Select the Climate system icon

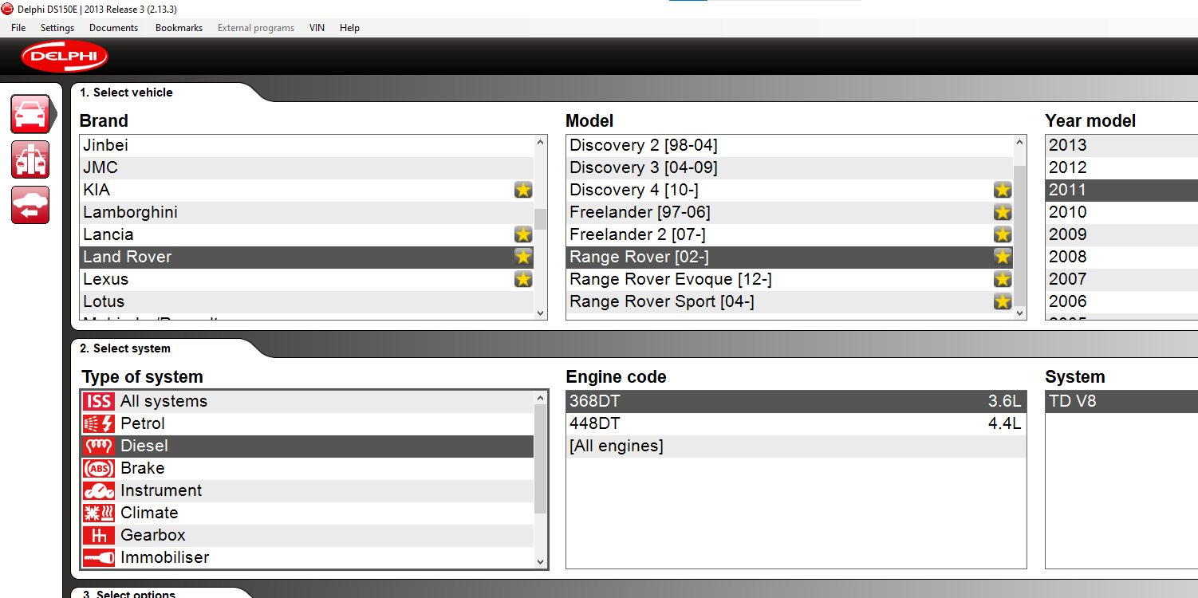point(99,513)
